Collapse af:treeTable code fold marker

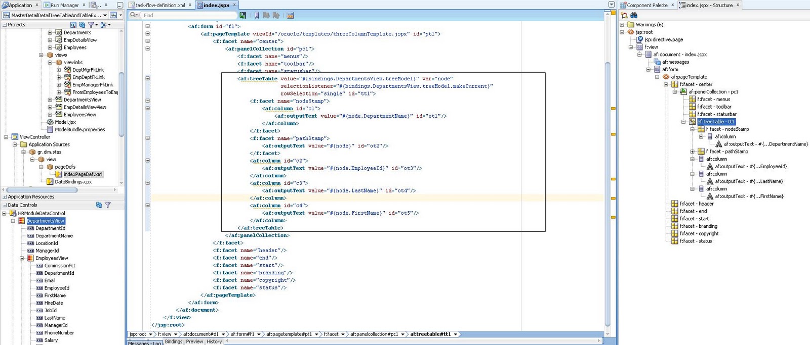coord(148,78)
